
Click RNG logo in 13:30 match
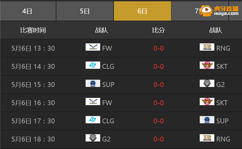pos(207,47)
